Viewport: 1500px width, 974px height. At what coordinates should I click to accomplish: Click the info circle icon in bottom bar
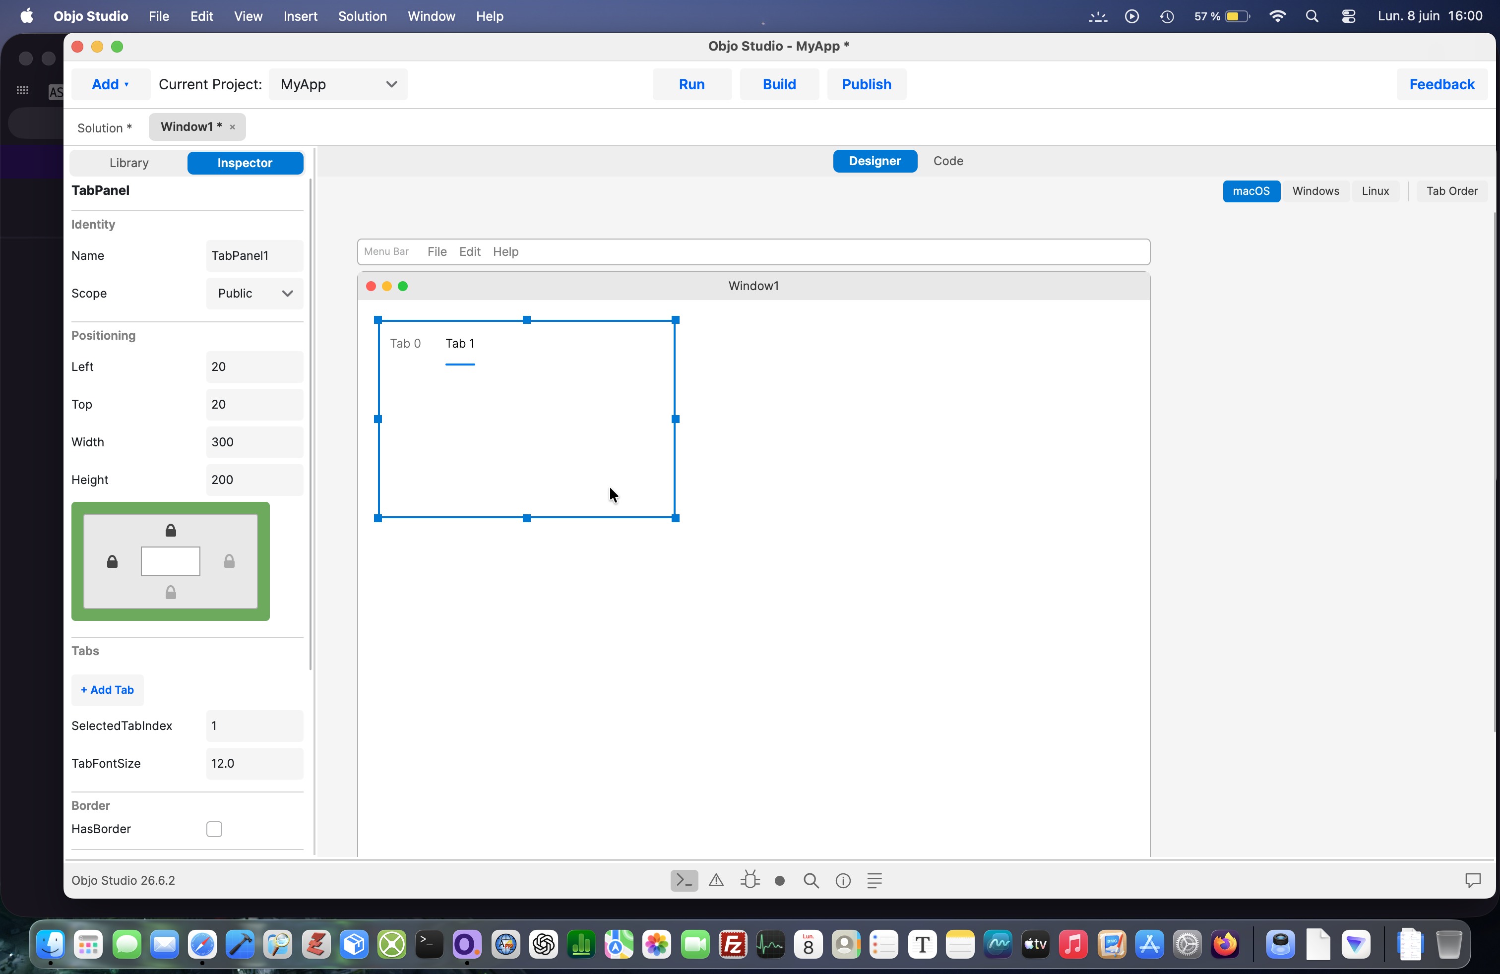coord(843,881)
